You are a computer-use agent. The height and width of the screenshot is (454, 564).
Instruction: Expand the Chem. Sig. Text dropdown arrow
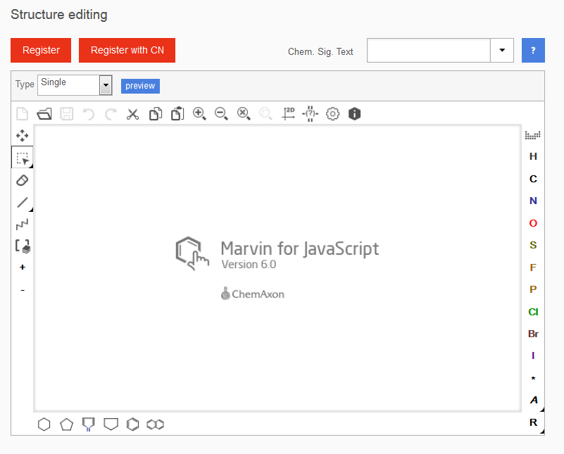502,51
